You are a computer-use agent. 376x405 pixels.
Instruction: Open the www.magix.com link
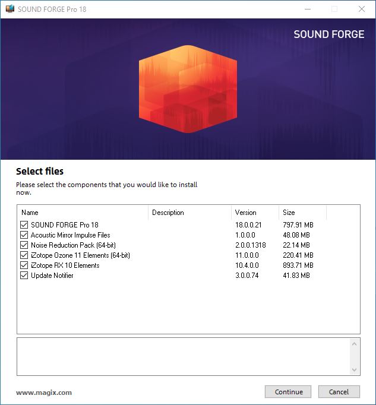click(44, 393)
